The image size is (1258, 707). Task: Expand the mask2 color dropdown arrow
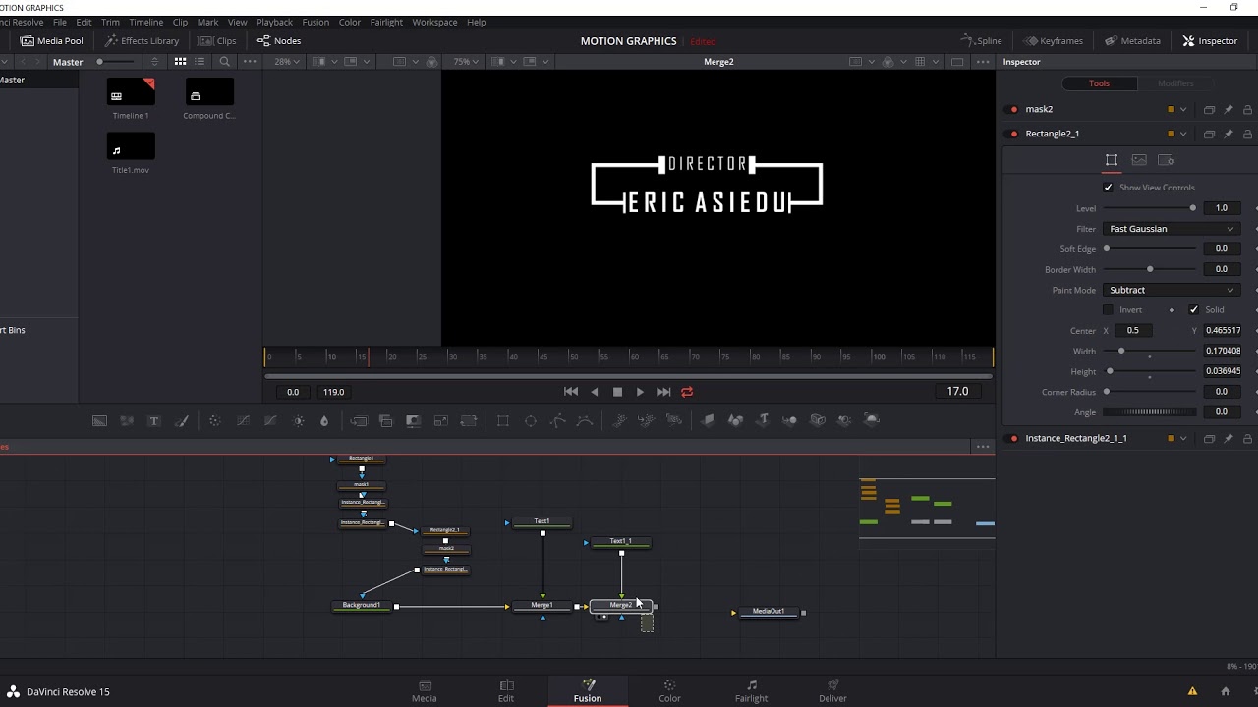pyautogui.click(x=1183, y=109)
